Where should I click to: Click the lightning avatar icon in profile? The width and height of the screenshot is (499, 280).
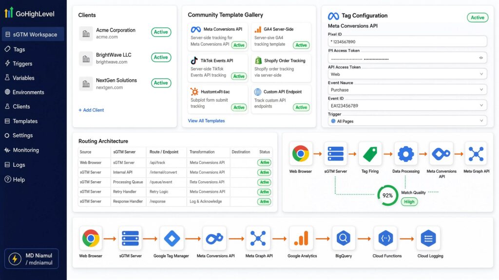(15, 259)
